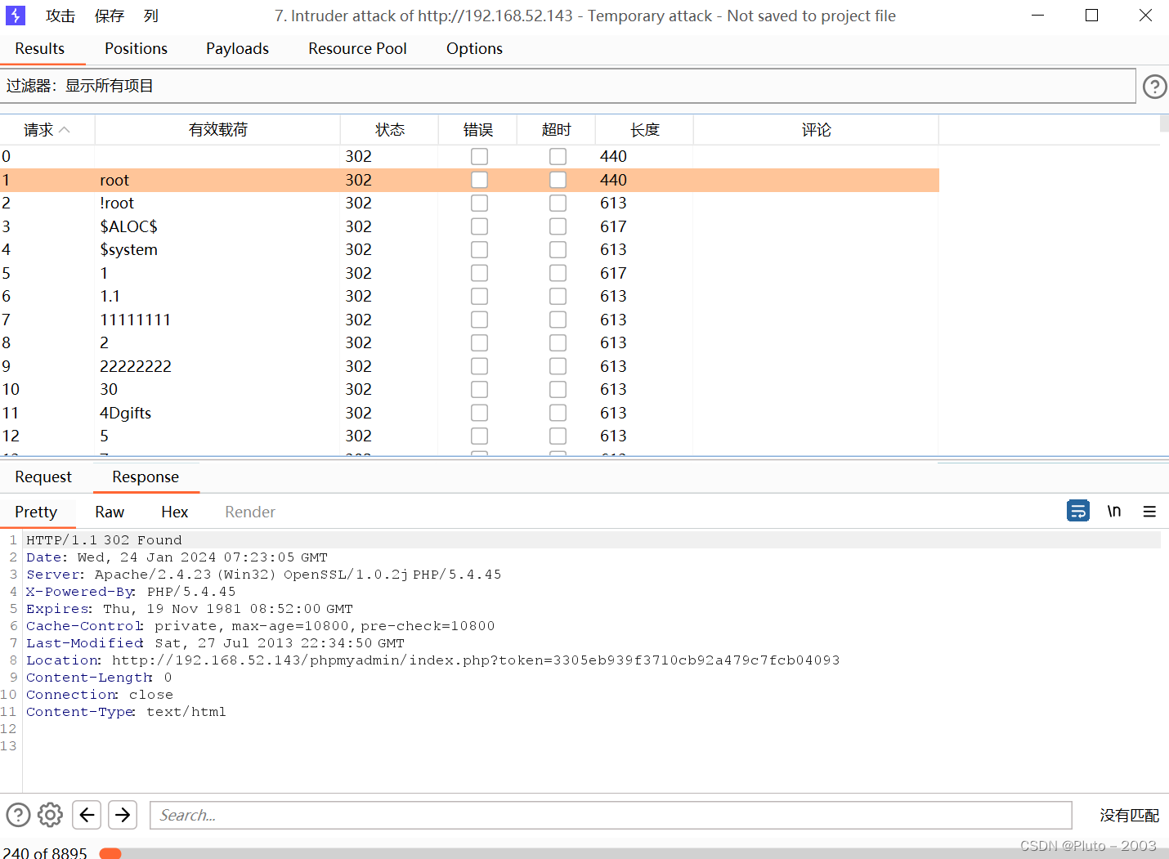
Task: Switch to the Payloads tab
Action: tap(237, 49)
